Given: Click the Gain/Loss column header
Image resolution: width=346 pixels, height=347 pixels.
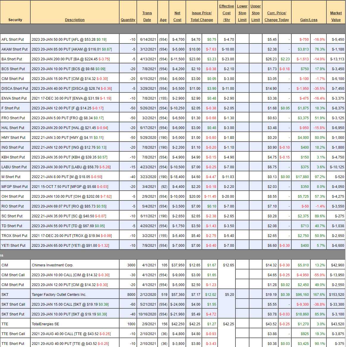Looking at the screenshot, I should [309, 20].
